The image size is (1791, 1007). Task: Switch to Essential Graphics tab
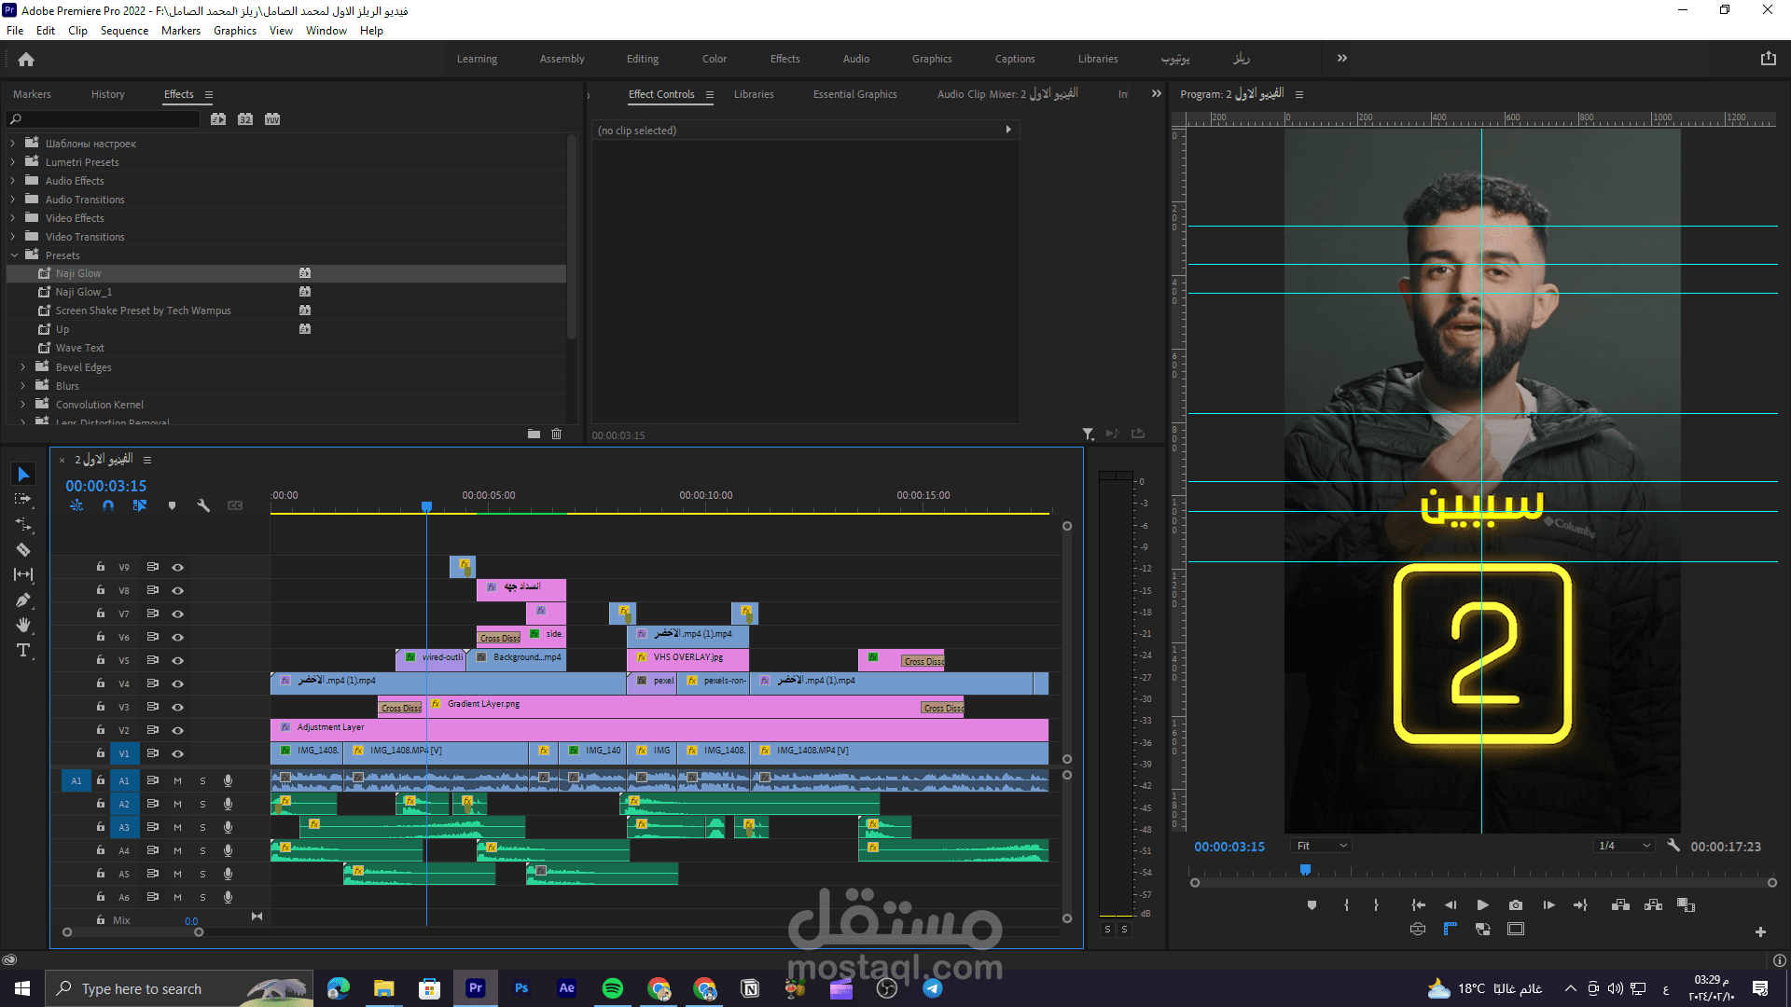pos(854,94)
